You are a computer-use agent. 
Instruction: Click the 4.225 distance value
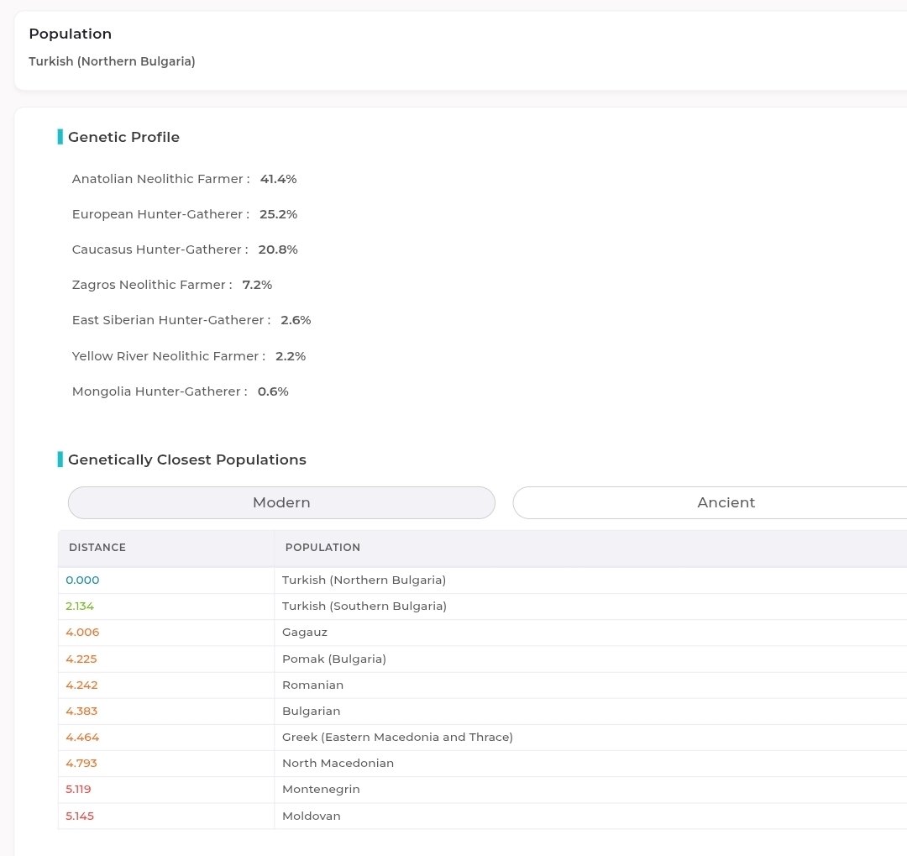click(x=81, y=659)
